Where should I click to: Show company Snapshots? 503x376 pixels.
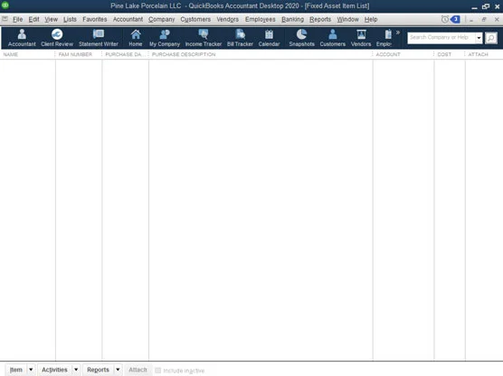click(x=301, y=38)
